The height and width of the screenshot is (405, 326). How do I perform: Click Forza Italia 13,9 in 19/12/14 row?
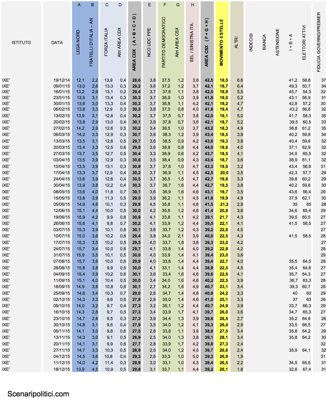(x=109, y=80)
